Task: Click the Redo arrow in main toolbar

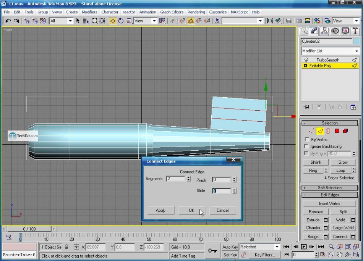Action: click(16, 21)
